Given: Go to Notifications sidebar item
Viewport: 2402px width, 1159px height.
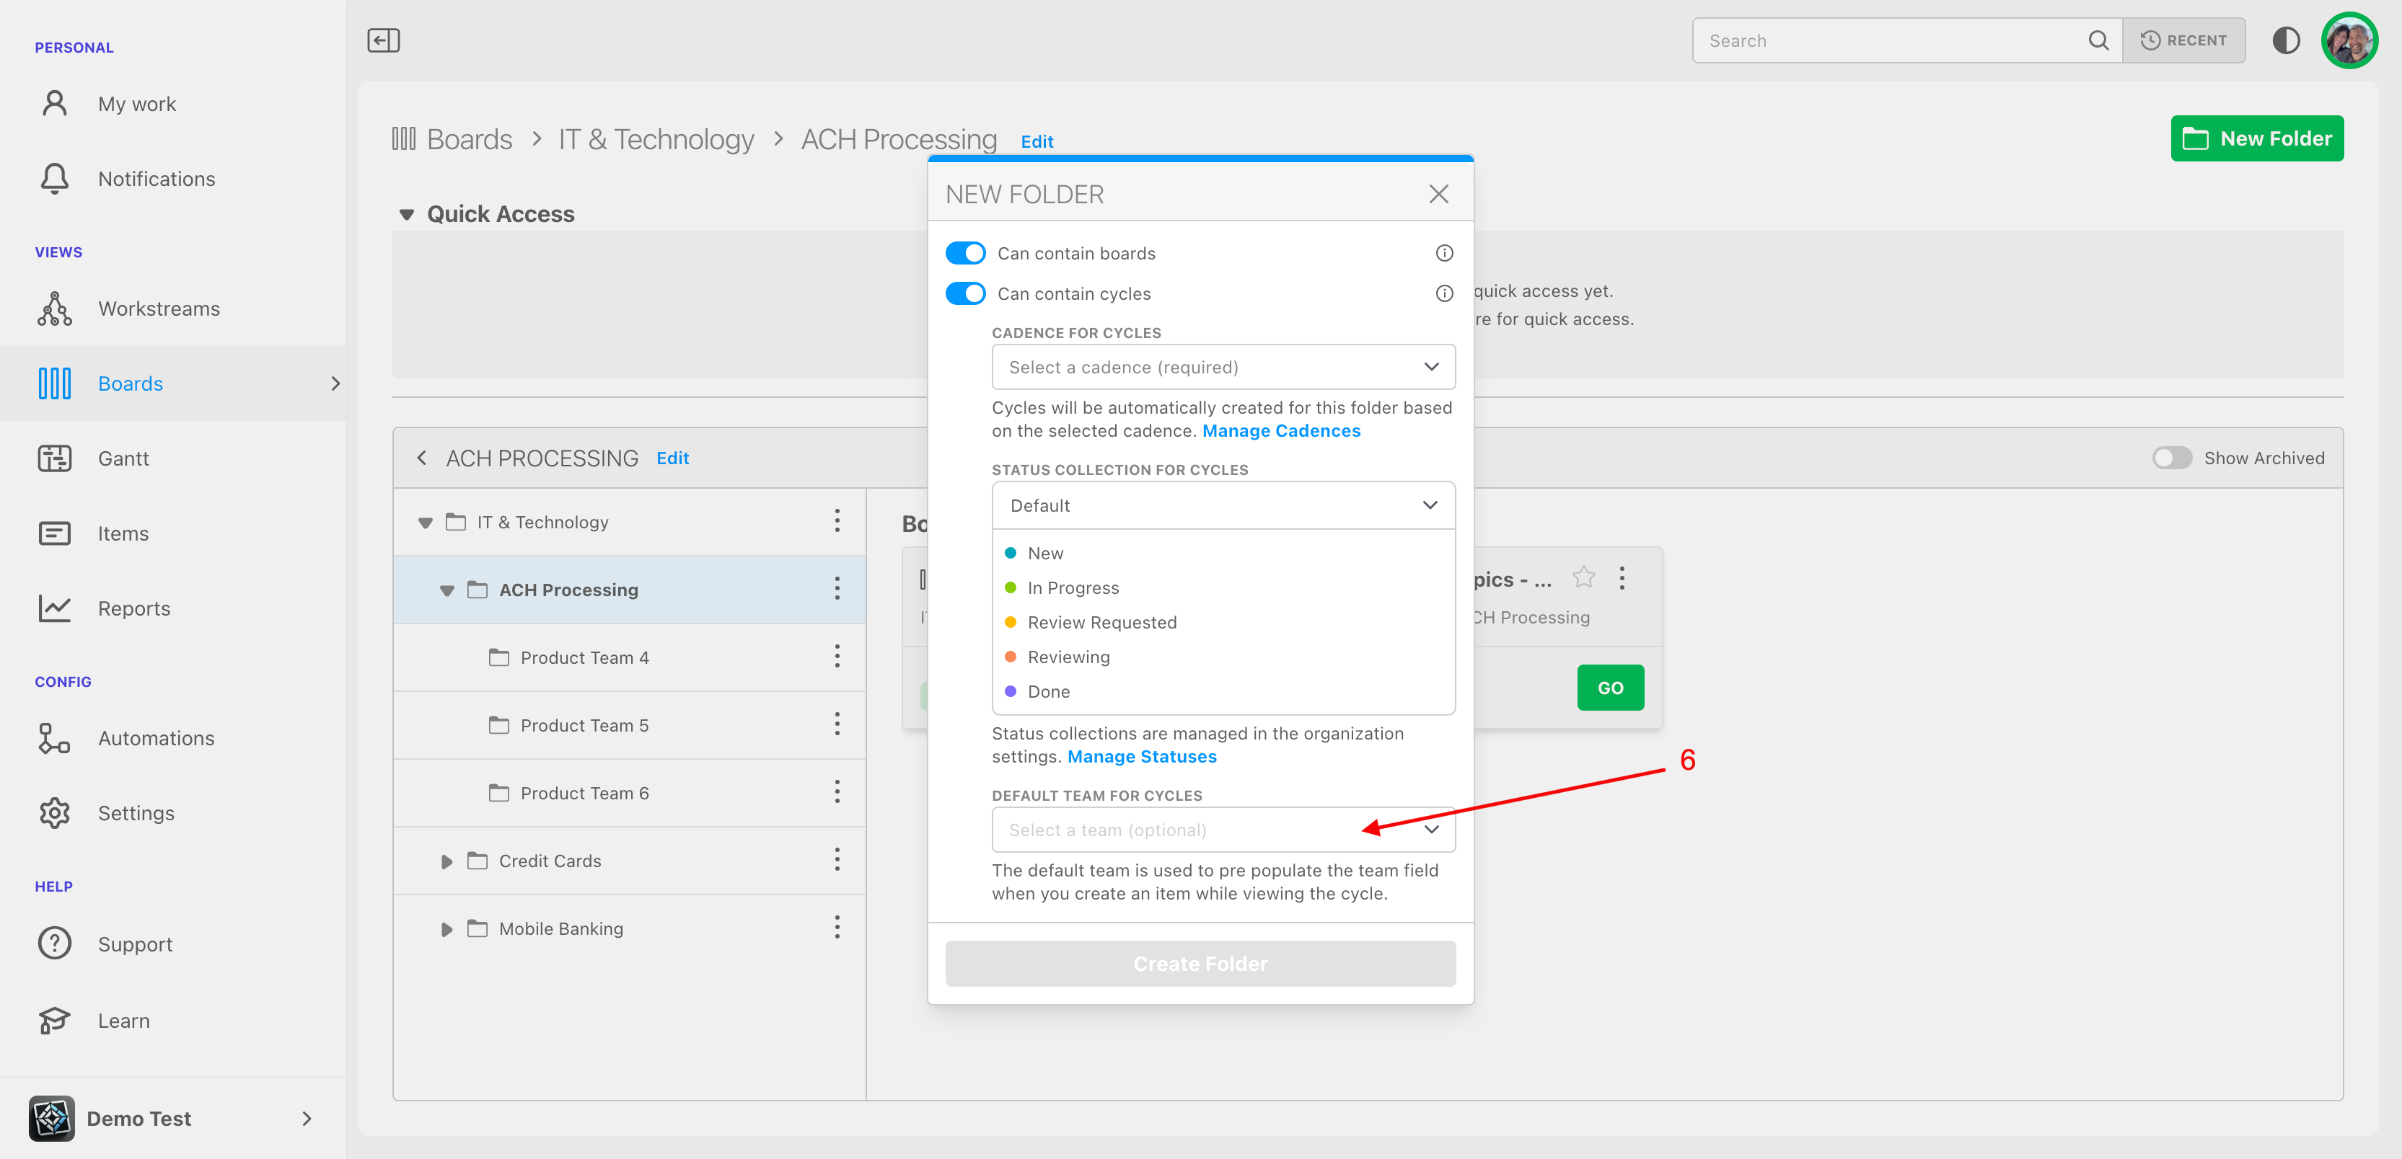Looking at the screenshot, I should click(x=156, y=179).
